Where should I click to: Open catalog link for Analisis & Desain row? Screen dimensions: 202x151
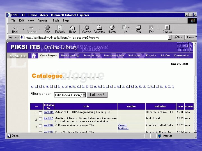coord(48,118)
